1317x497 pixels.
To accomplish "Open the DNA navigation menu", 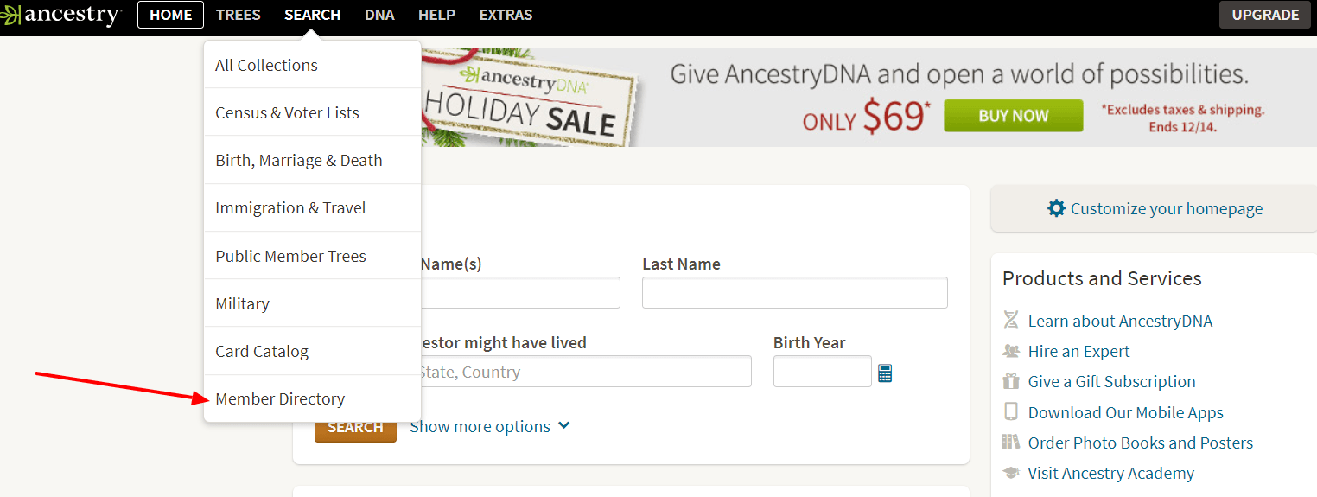I will click(379, 15).
